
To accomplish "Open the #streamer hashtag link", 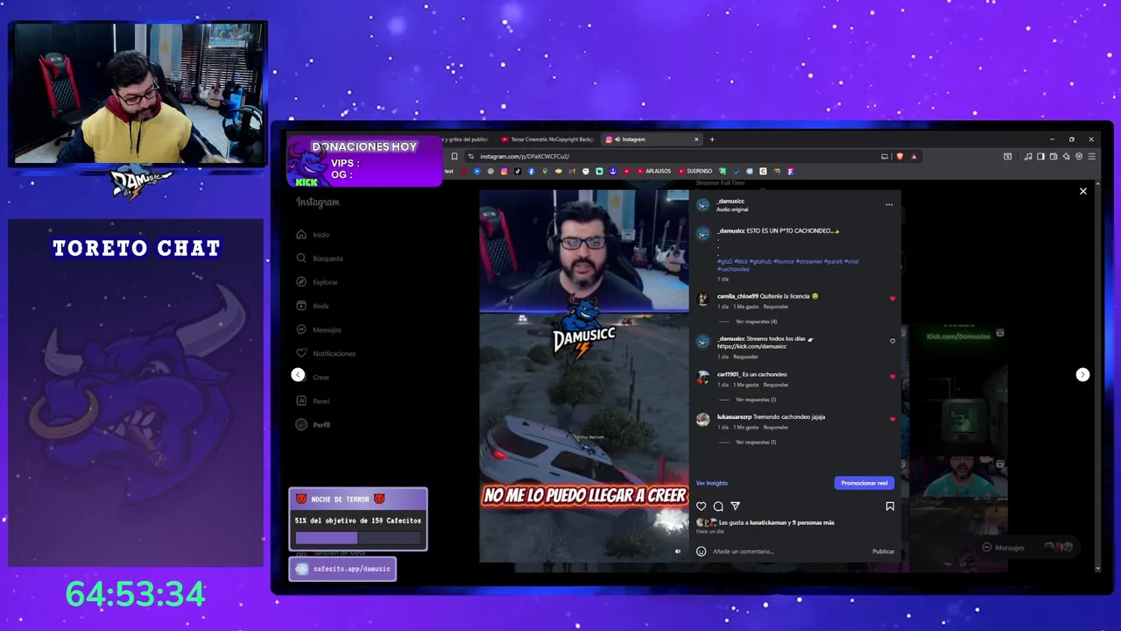I will click(809, 261).
